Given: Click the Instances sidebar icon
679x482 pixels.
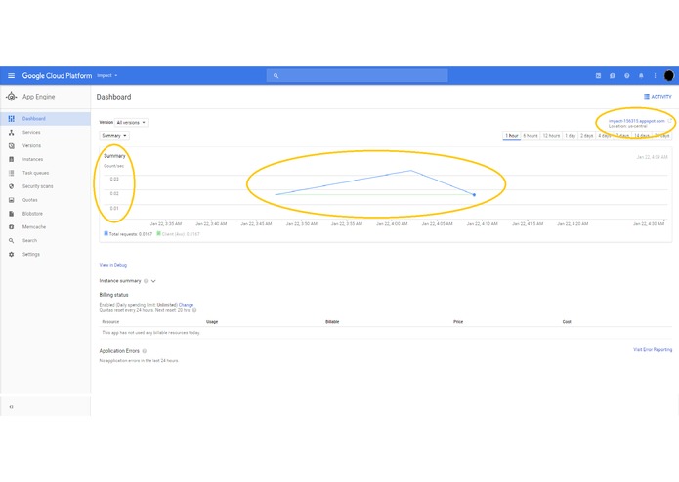Looking at the screenshot, I should point(12,159).
